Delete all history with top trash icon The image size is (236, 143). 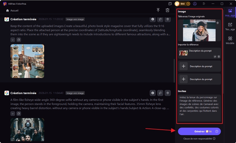point(168,10)
